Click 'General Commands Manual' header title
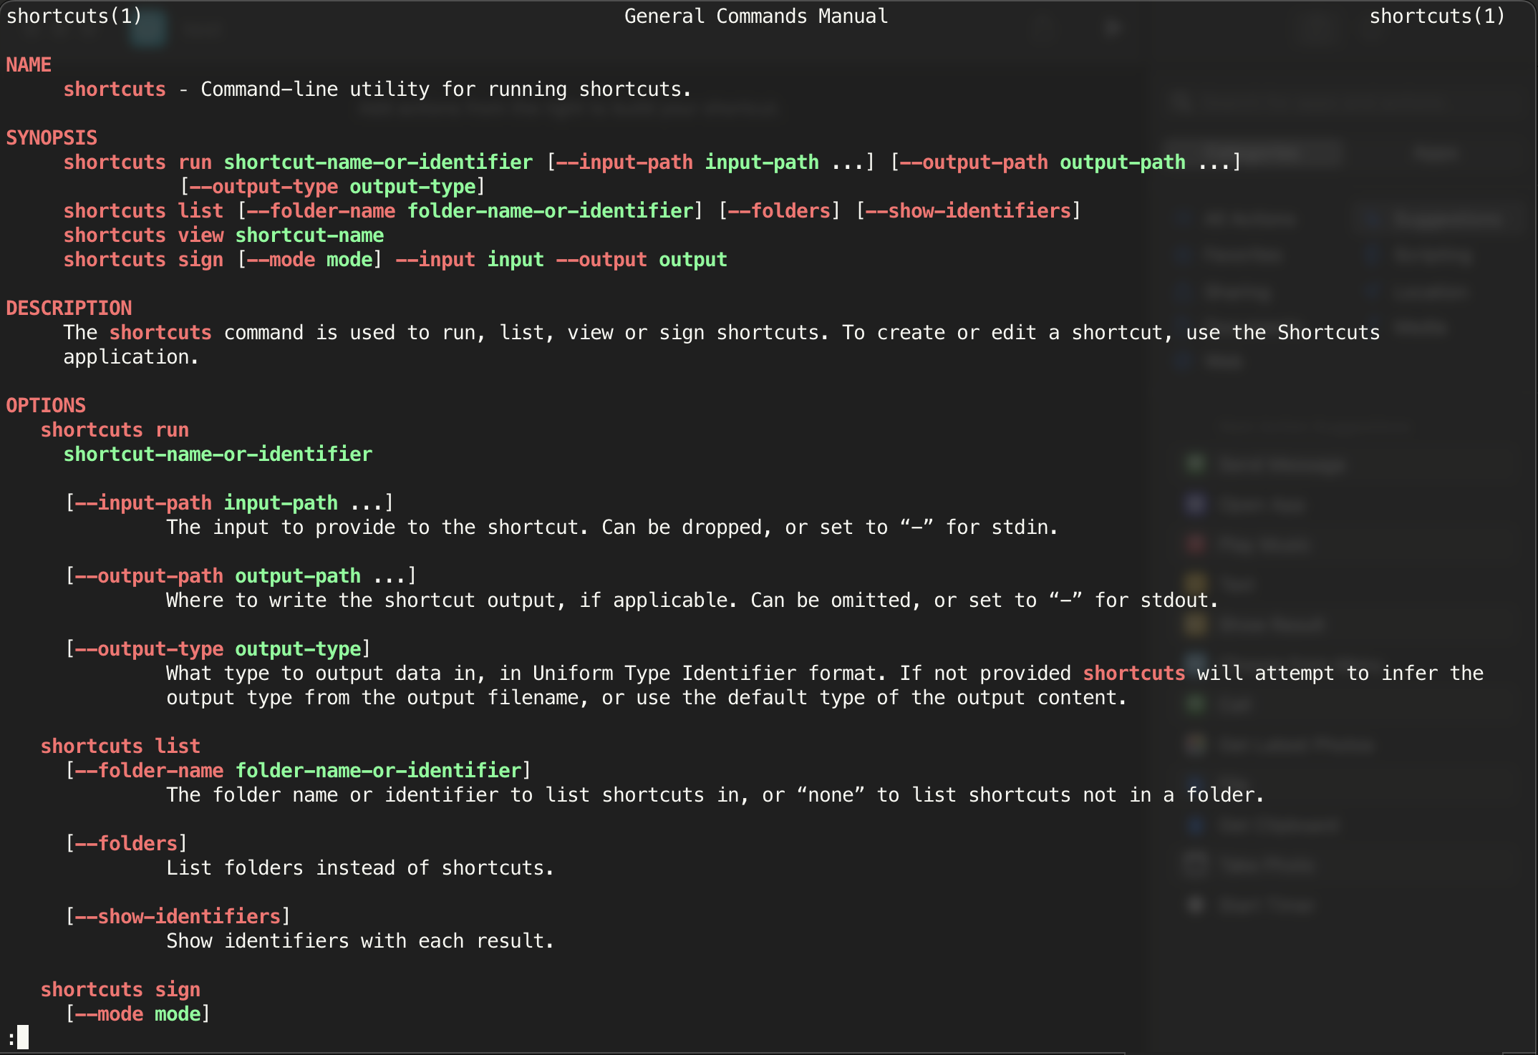 (x=755, y=16)
